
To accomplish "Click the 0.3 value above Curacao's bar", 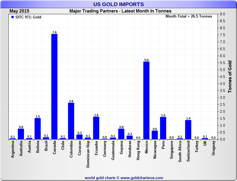I will coord(79,133).
